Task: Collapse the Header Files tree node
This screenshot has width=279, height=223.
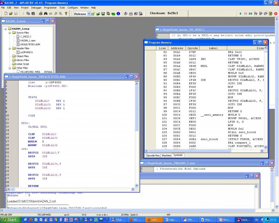Action: pos(10,48)
